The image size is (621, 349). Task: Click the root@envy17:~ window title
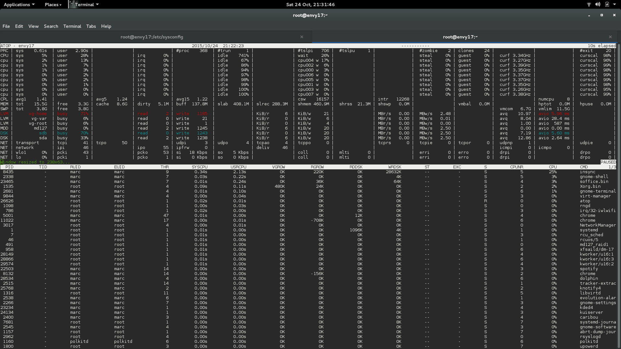[310, 15]
